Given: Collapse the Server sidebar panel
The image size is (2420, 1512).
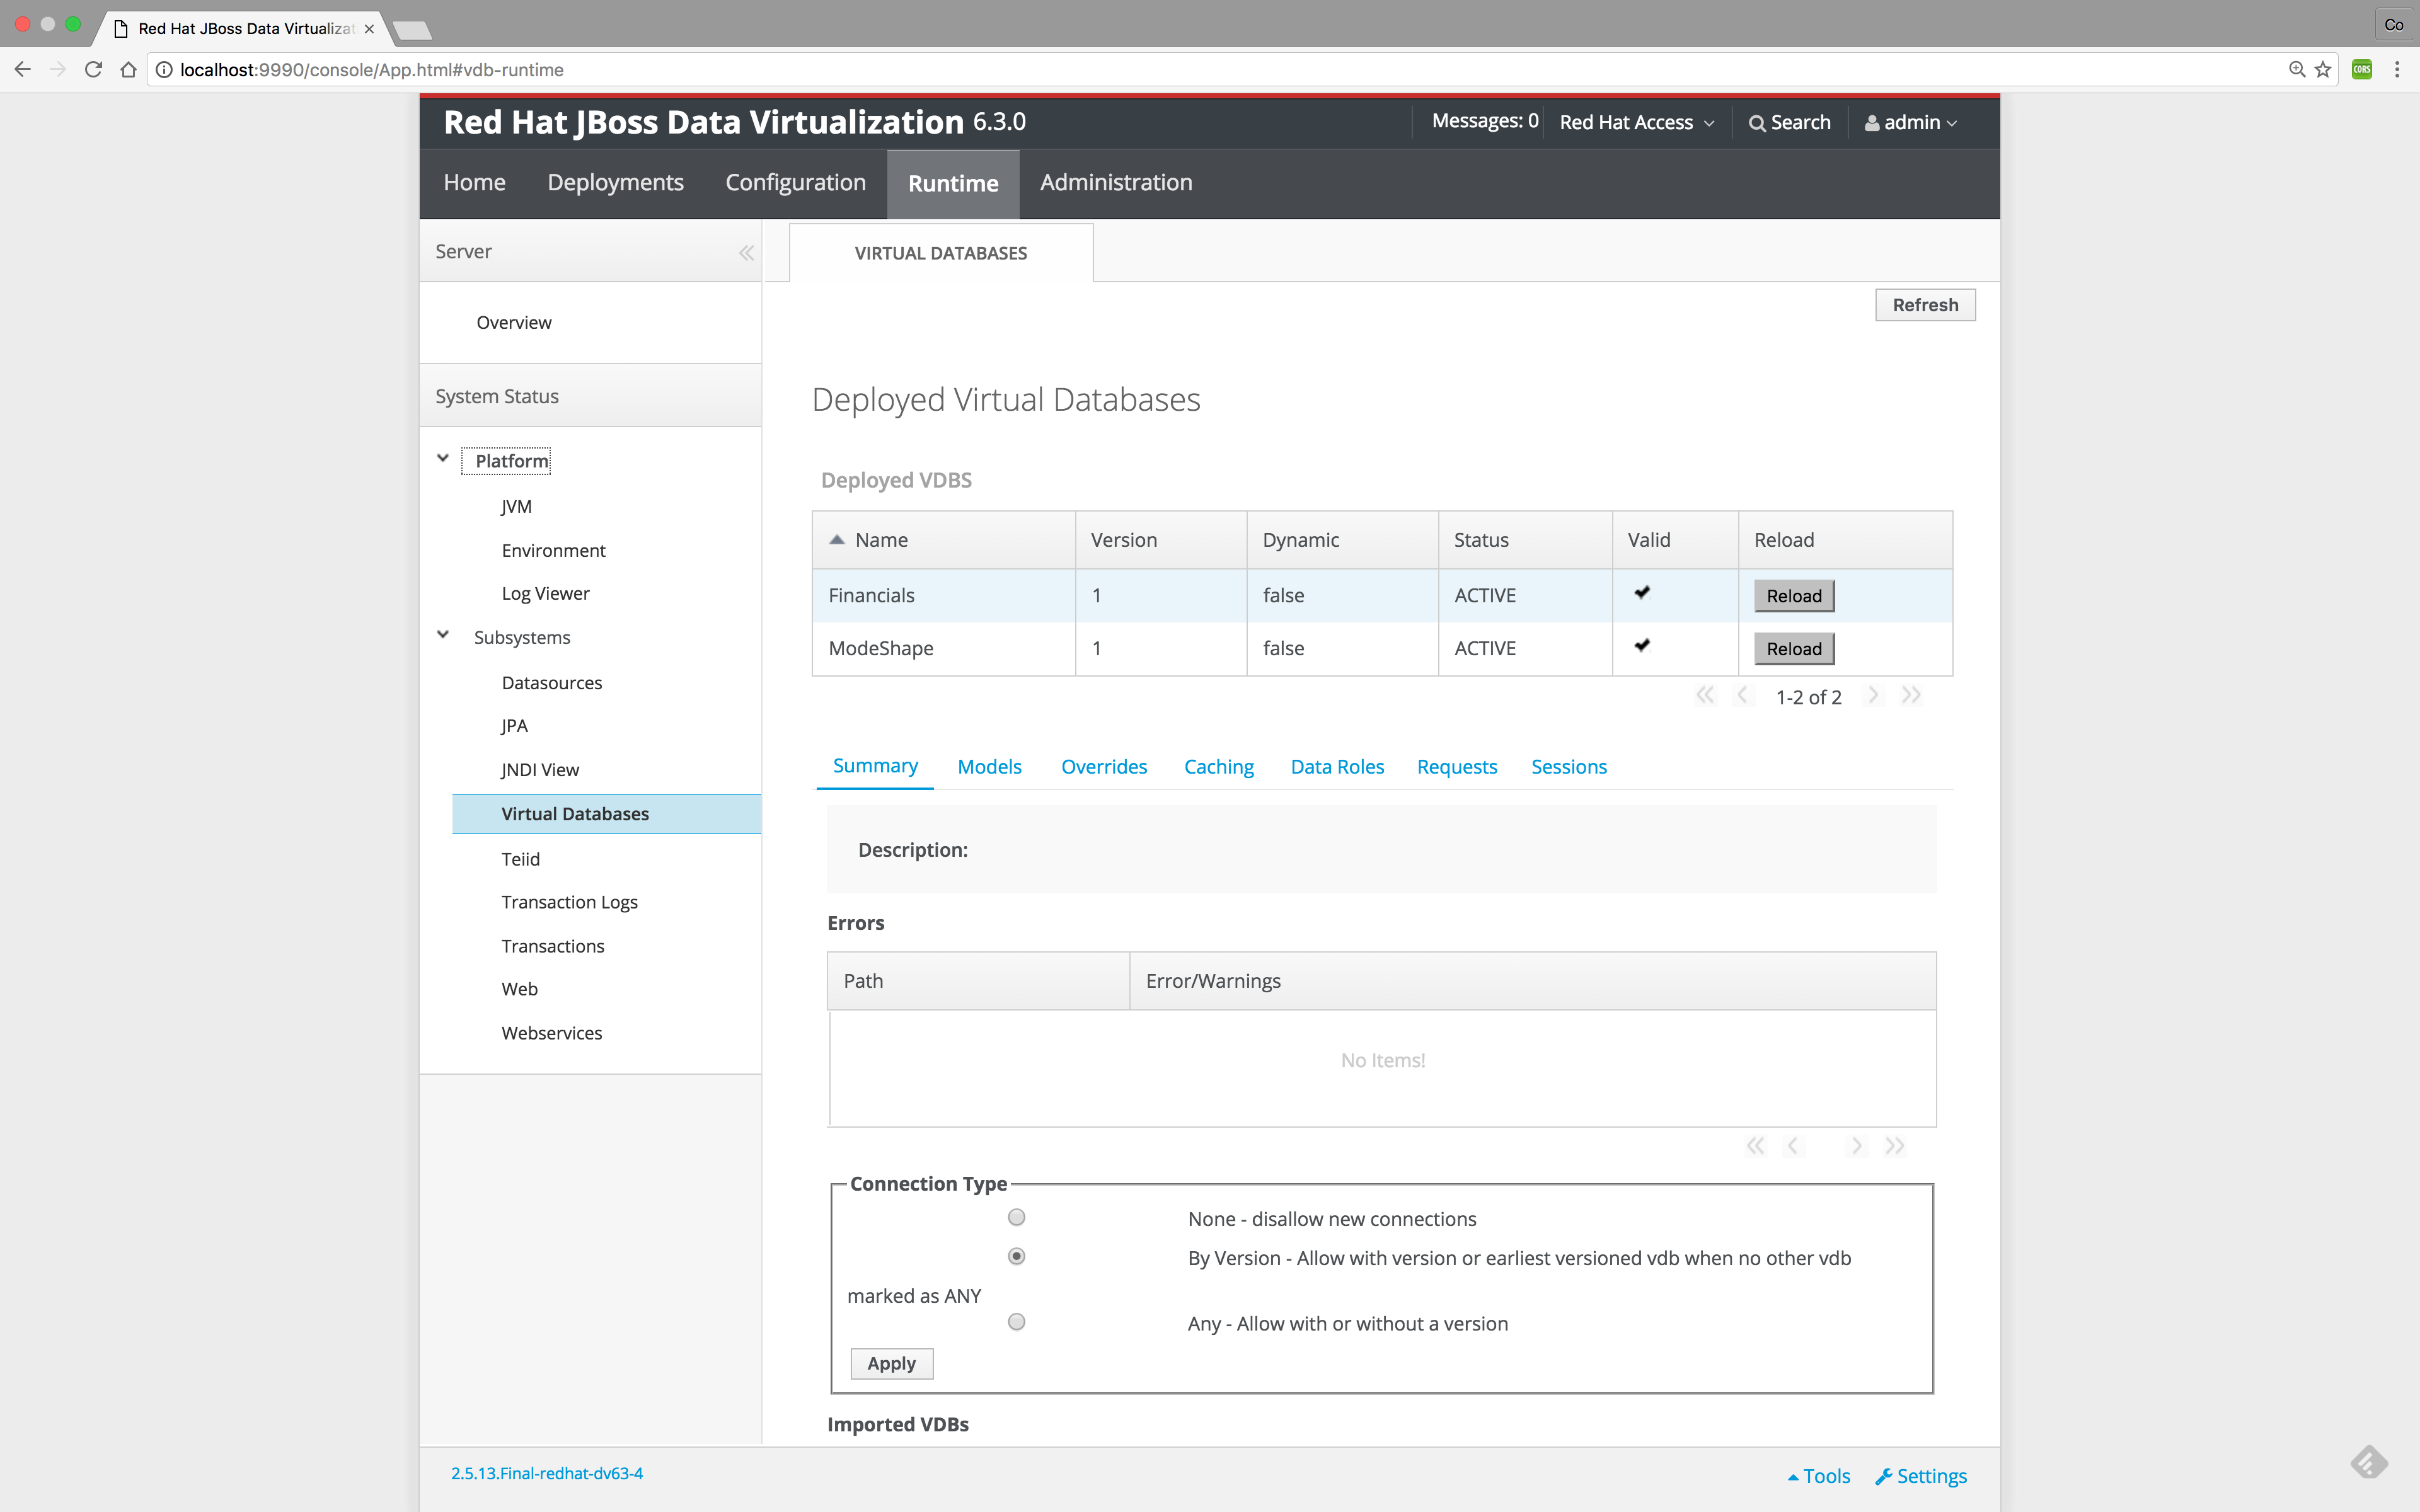Looking at the screenshot, I should click(746, 252).
